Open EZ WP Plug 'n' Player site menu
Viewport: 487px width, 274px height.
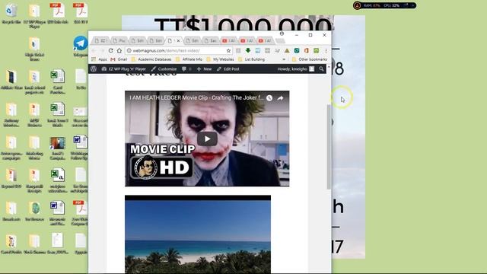click(123, 69)
